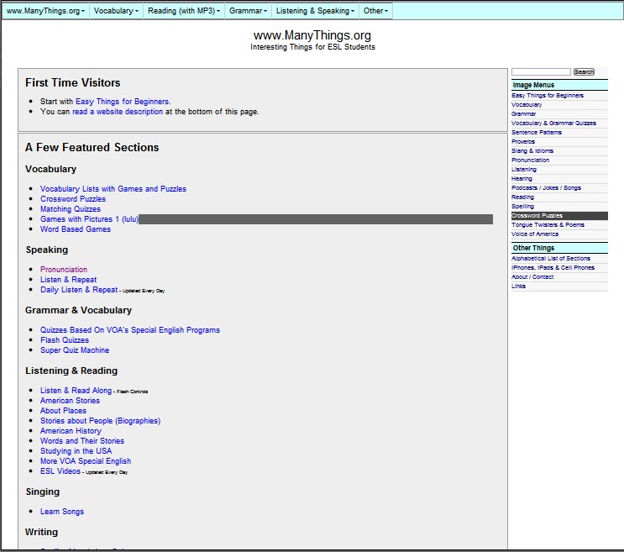Image resolution: width=624 pixels, height=552 pixels.
Task: Expand the Grammar top menu
Action: 248,11
